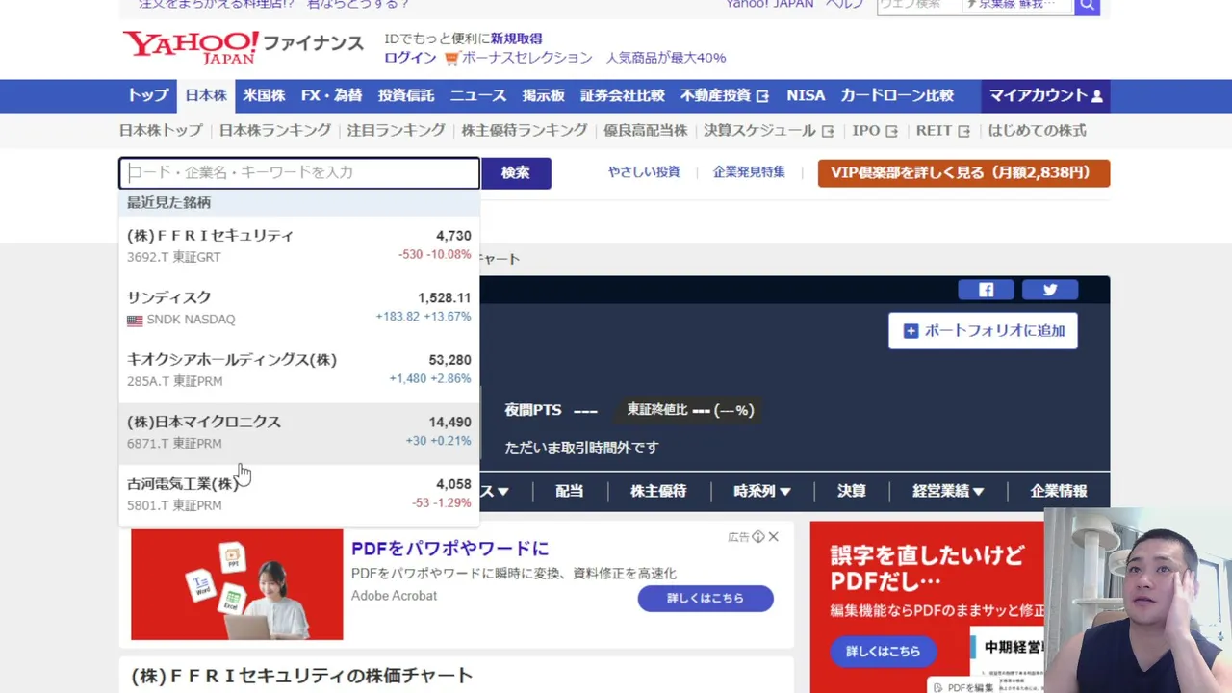Click the 東証終値比 label
The height and width of the screenshot is (693, 1232).
point(657,410)
